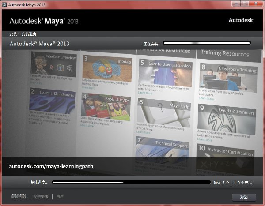
Task: Click the Maya Help thumbnail
Action: 164,113
